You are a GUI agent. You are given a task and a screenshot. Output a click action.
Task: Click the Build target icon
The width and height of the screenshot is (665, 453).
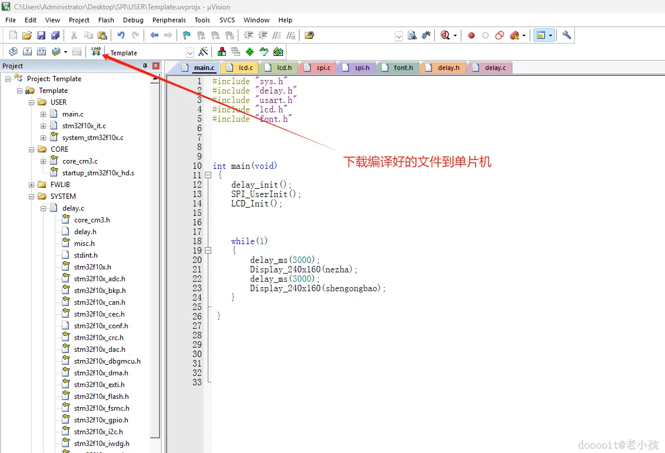(27, 52)
